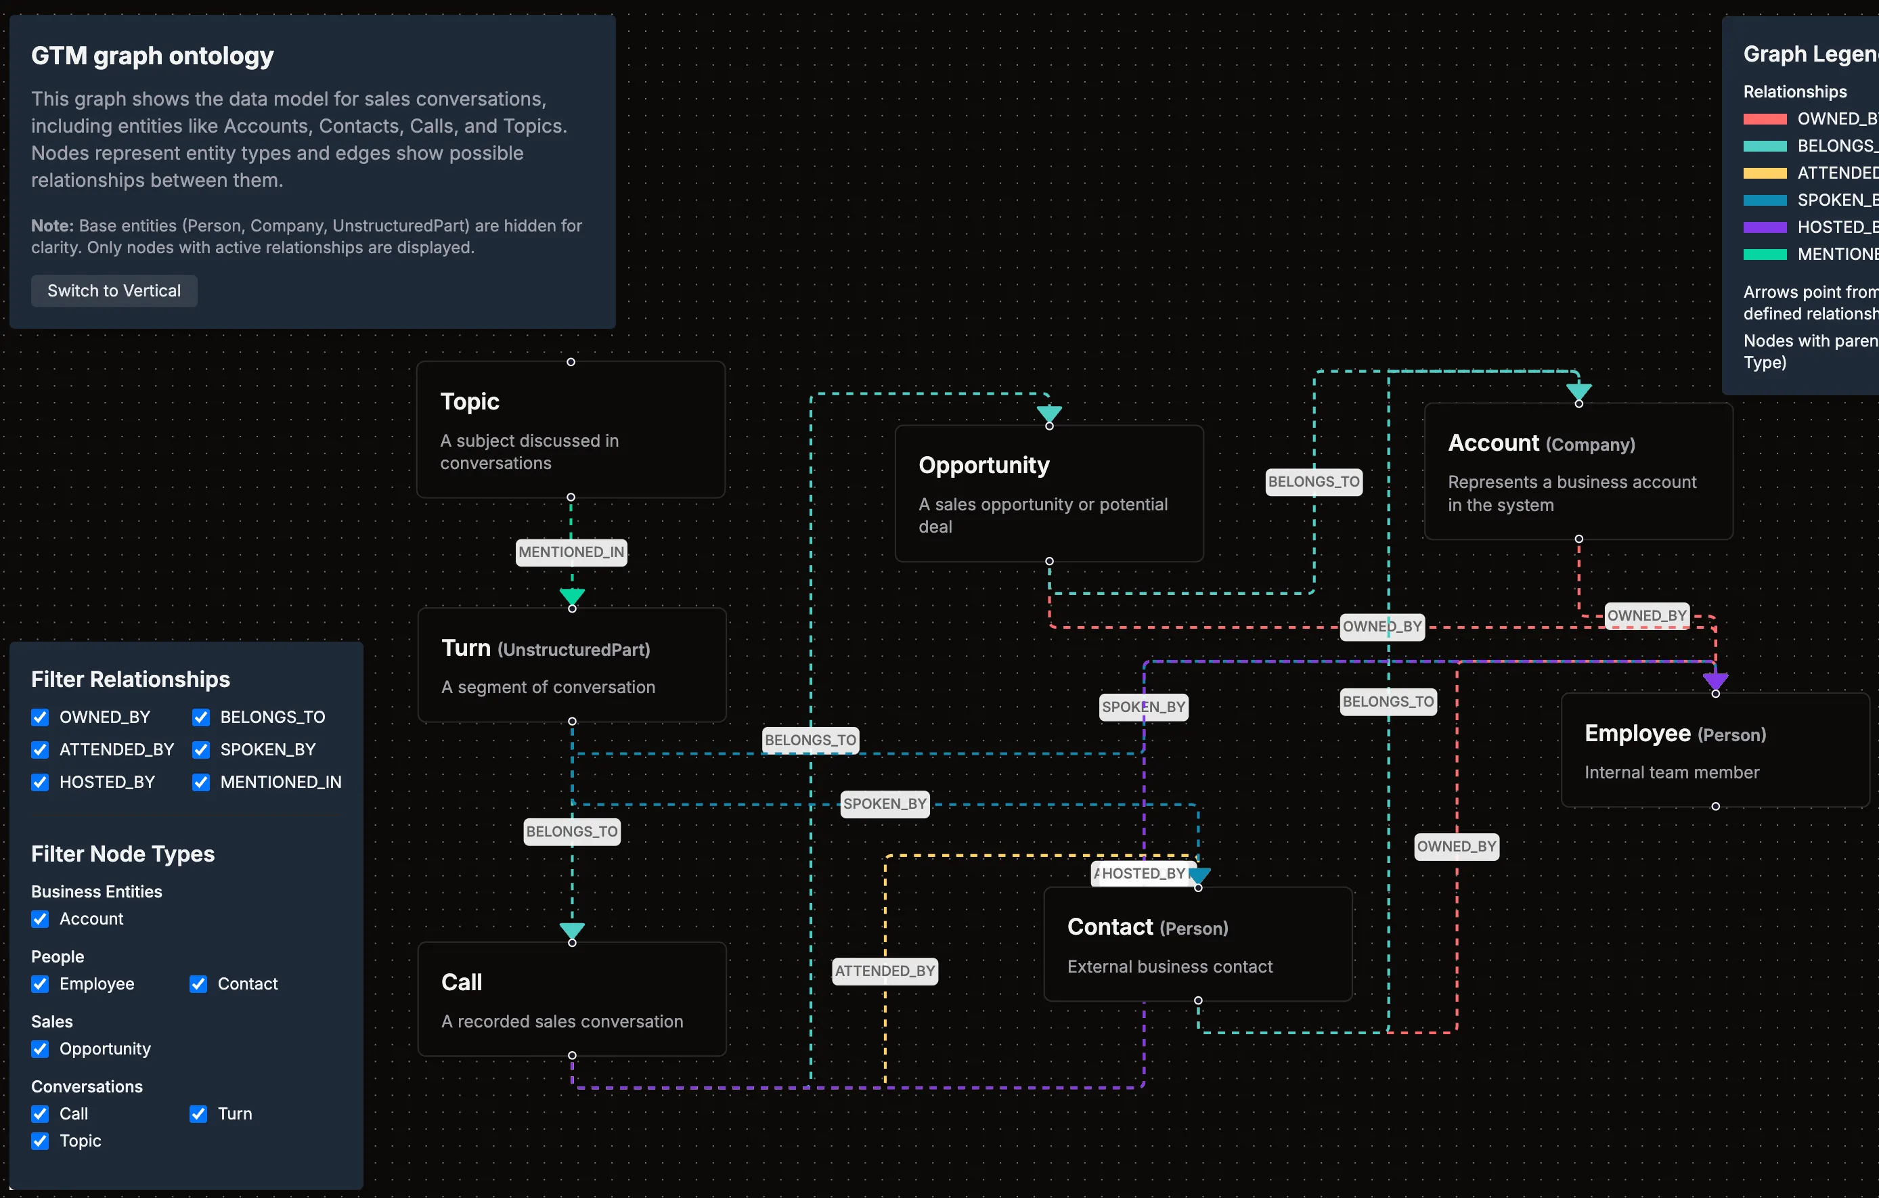Disable the MENTIONED_IN relationship filter
This screenshot has height=1198, width=1879.
click(x=200, y=782)
